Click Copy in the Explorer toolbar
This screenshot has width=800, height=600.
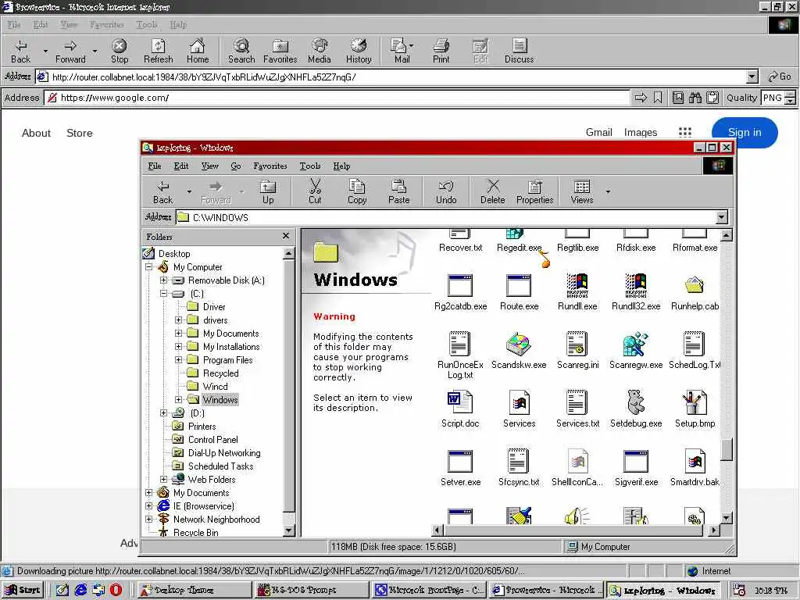tap(356, 191)
